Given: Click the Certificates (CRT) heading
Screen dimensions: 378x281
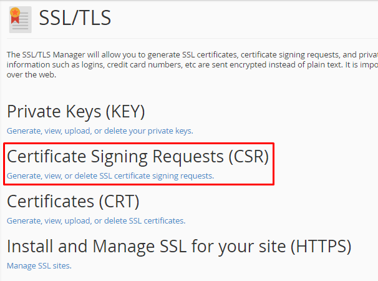Looking at the screenshot, I should tap(73, 201).
